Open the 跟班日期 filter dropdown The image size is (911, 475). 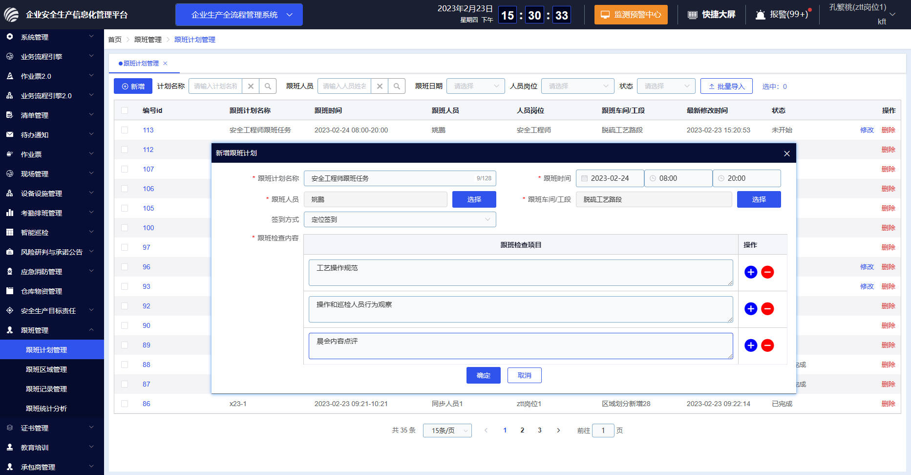pyautogui.click(x=476, y=86)
